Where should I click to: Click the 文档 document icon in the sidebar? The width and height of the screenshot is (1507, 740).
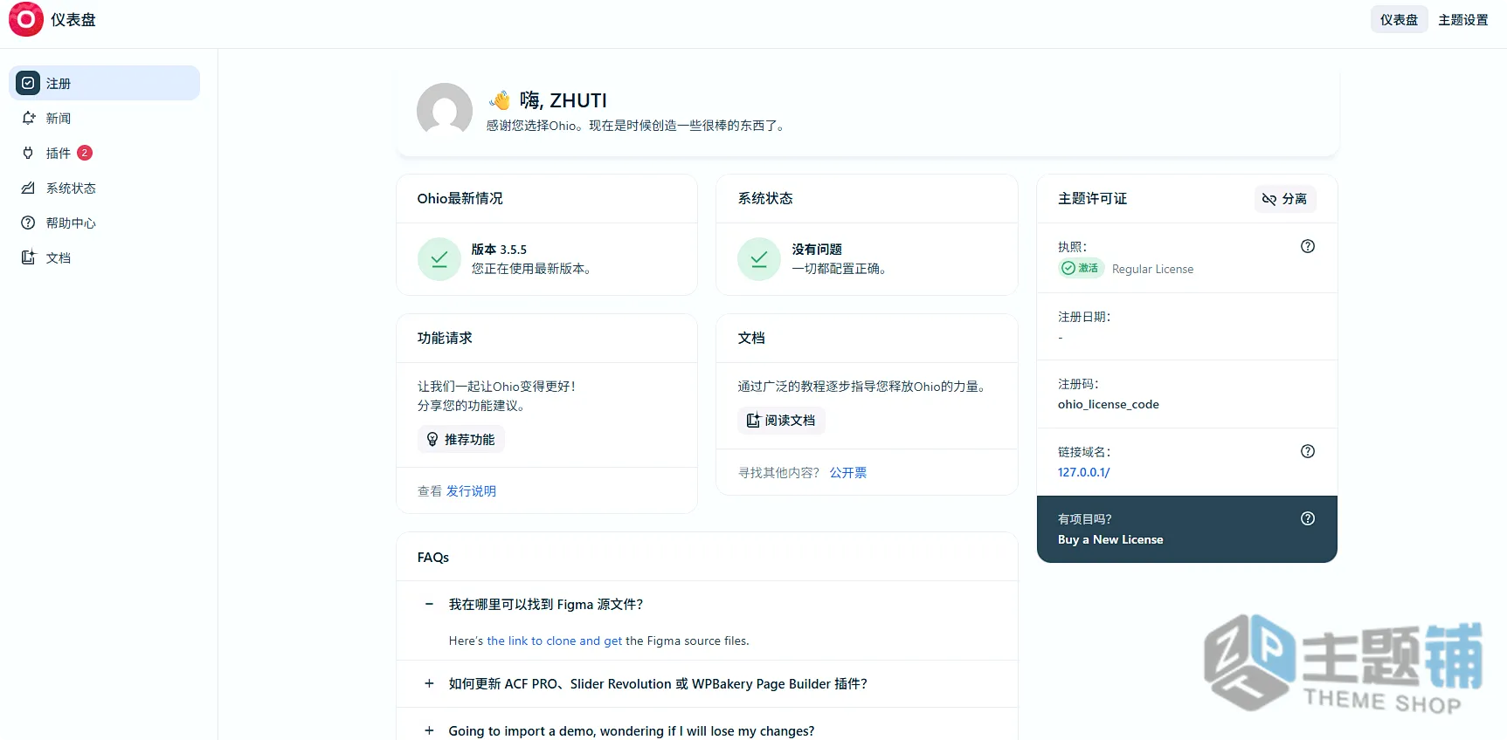[28, 257]
